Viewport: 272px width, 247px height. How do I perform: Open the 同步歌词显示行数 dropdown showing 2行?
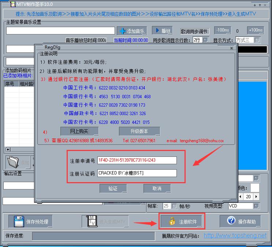pyautogui.click(x=206, y=40)
